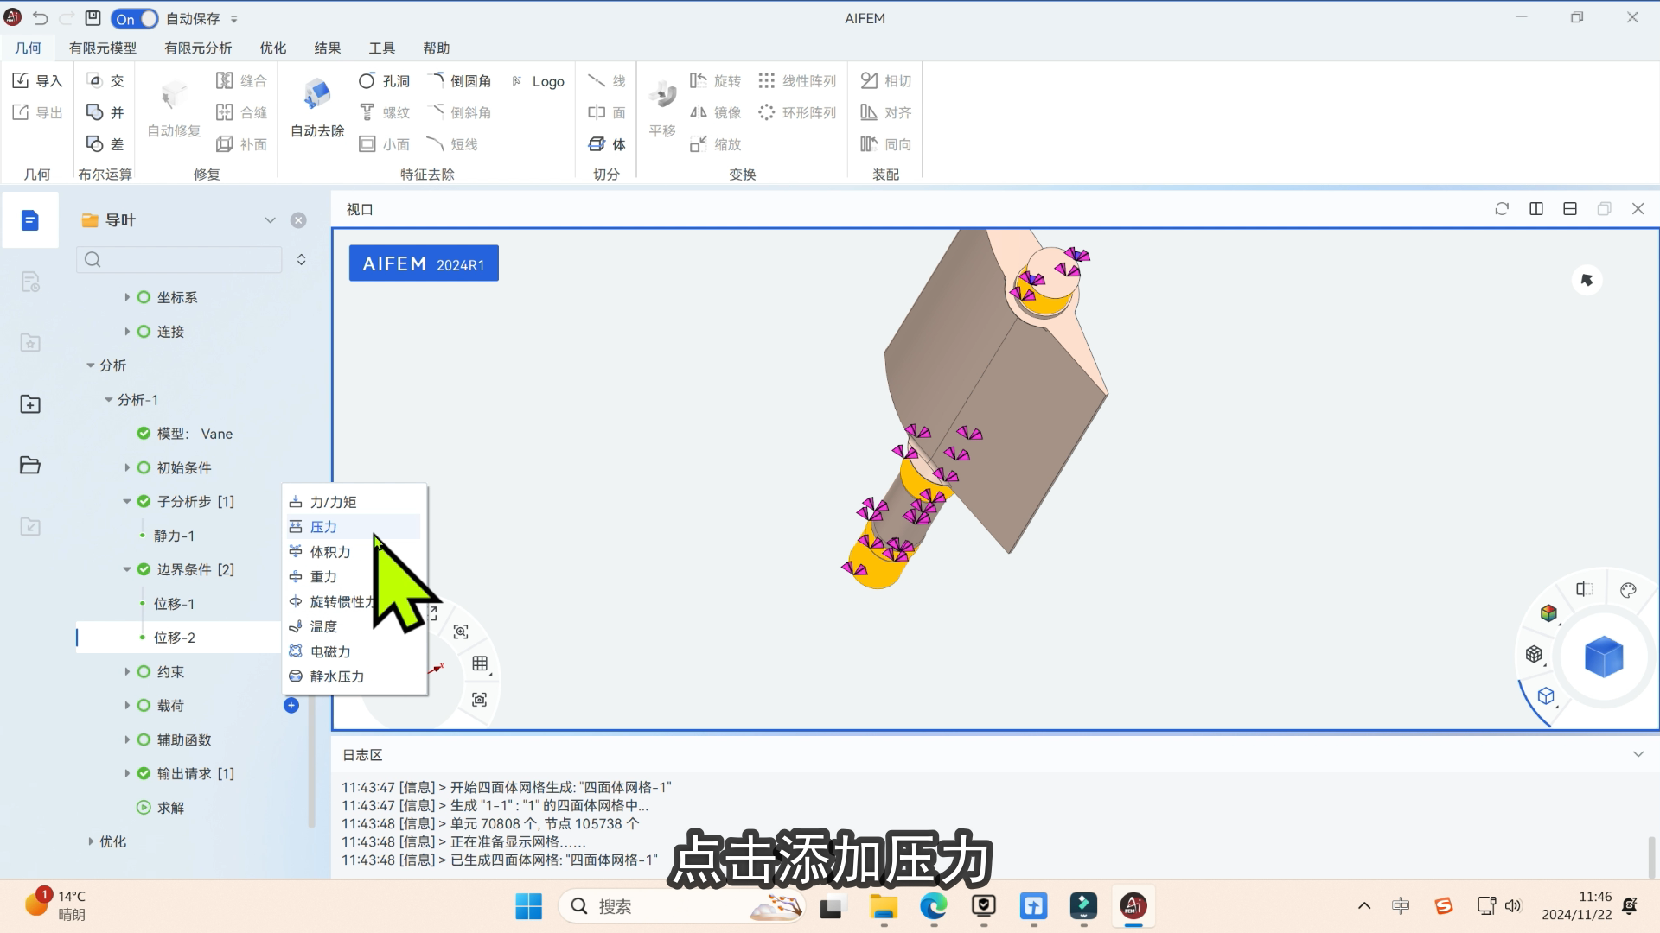
Task: Click the blue plus button beside 载荷
Action: coord(291,706)
